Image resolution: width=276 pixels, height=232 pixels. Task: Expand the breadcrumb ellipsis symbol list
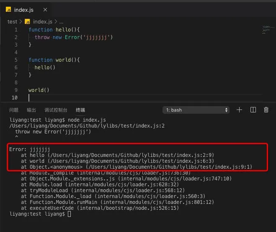61,22
